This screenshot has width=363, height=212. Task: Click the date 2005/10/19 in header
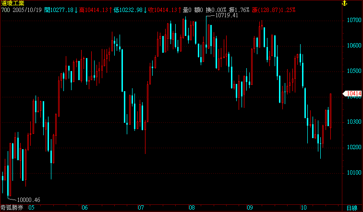point(27,10)
